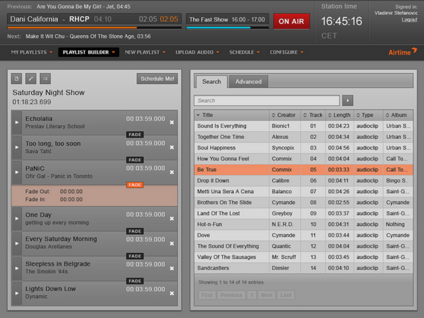This screenshot has height=318, width=424.
Task: Click the Dani California song progress bar
Action: [95, 27]
